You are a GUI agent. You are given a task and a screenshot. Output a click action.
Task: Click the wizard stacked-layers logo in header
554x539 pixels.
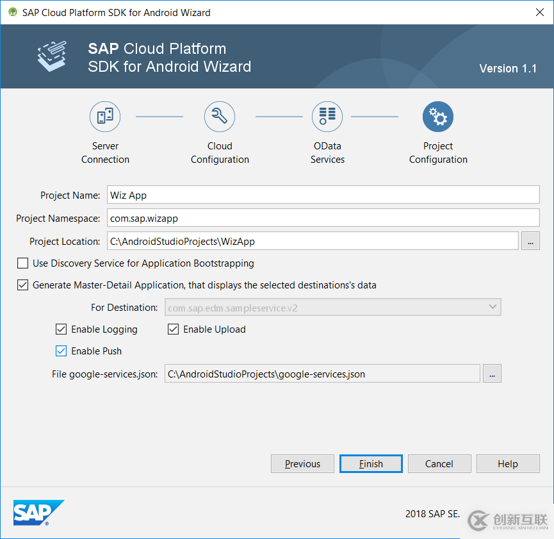click(x=53, y=56)
